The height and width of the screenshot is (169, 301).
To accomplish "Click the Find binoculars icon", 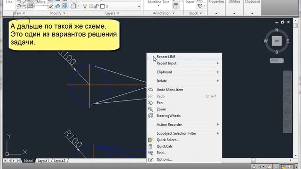I will 150,153.
